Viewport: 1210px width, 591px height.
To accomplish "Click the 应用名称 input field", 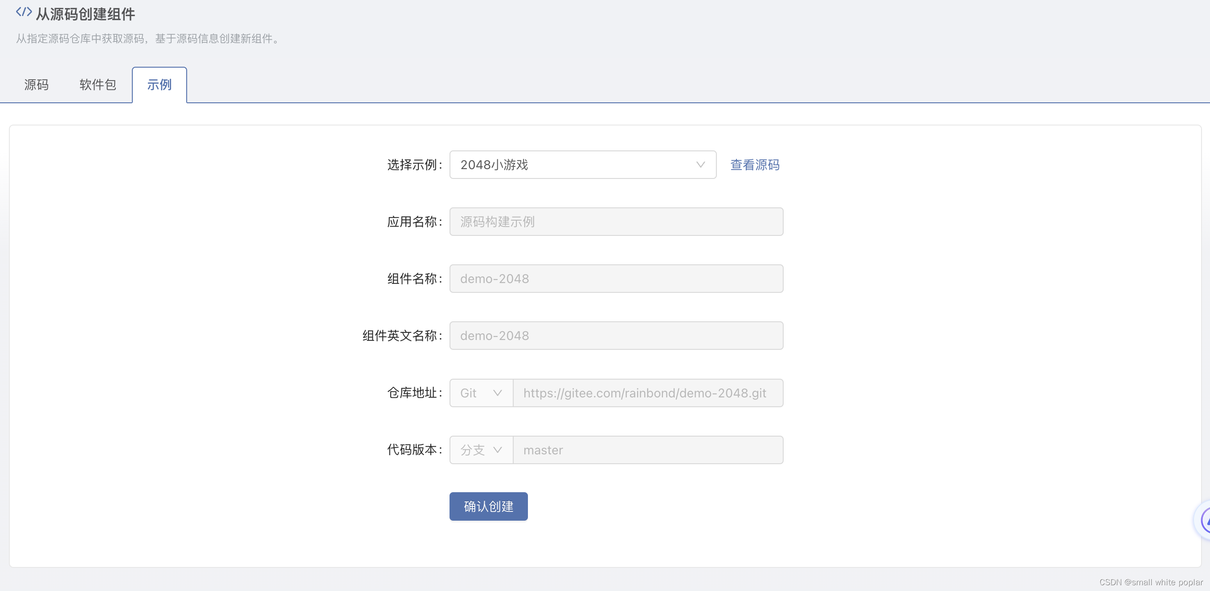I will (616, 222).
